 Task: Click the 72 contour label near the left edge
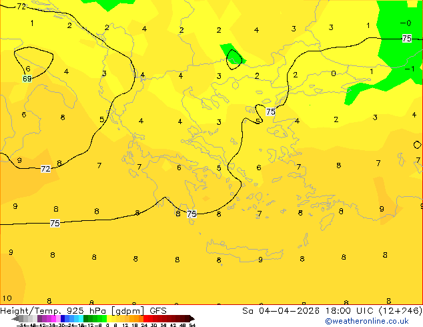tap(45, 170)
